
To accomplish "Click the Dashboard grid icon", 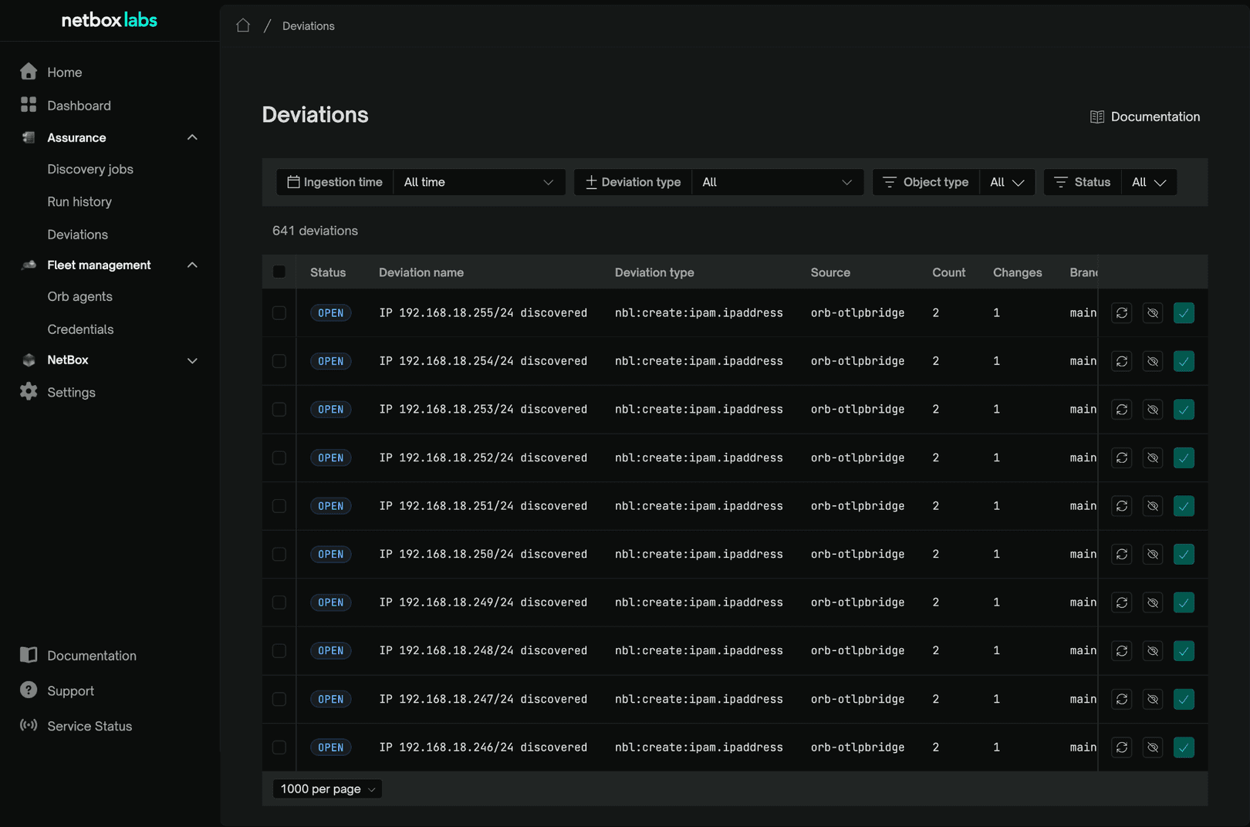I will [x=29, y=104].
